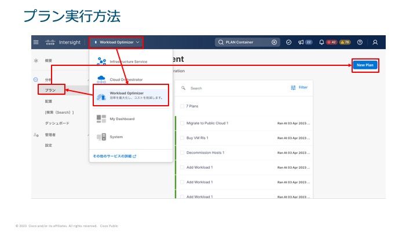This screenshot has height=234, width=417.
Task: Click the Workload Optimizer icon in the menu
Action: (x=101, y=96)
